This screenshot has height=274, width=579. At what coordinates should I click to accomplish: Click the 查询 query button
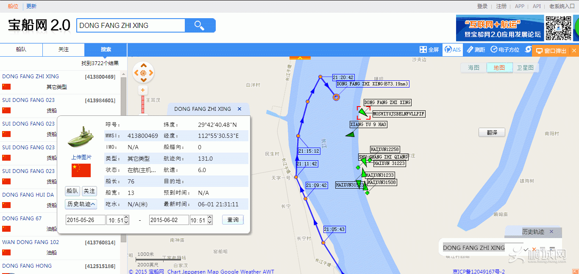coord(233,220)
